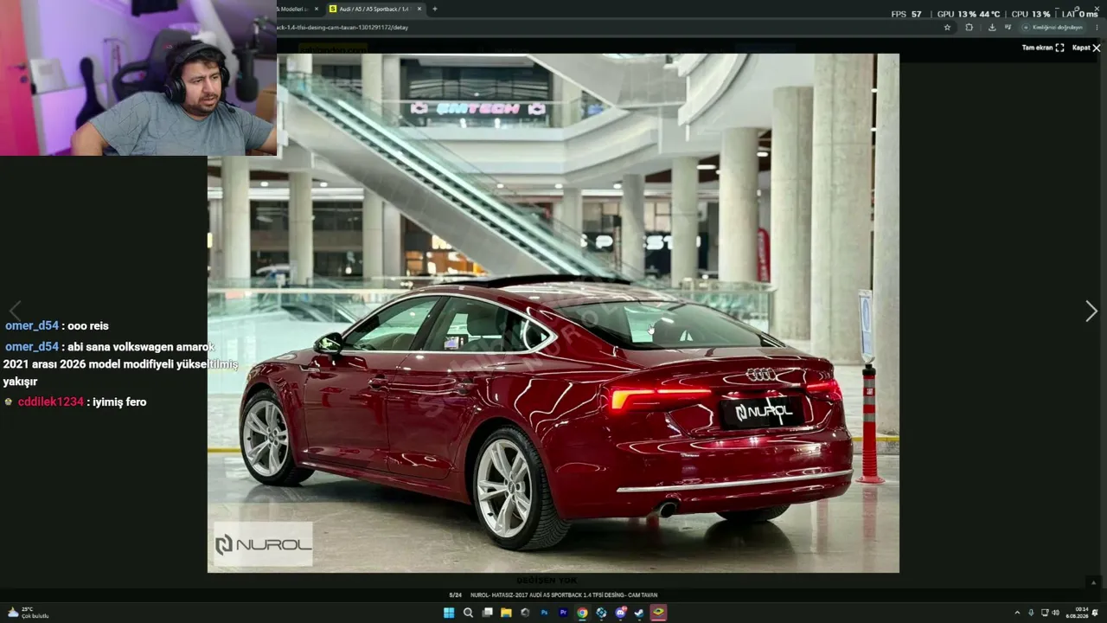Click chat username cddilek1234
Viewport: 1107px width, 623px height.
click(x=51, y=402)
